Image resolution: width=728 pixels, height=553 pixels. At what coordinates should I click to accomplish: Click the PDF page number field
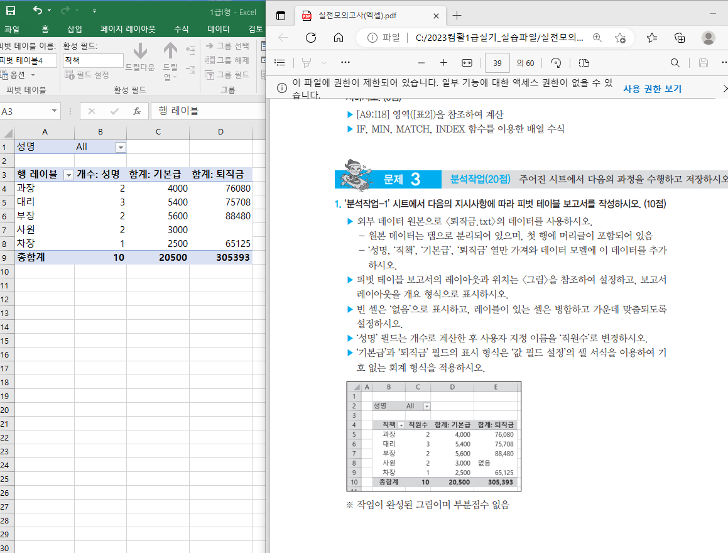497,63
